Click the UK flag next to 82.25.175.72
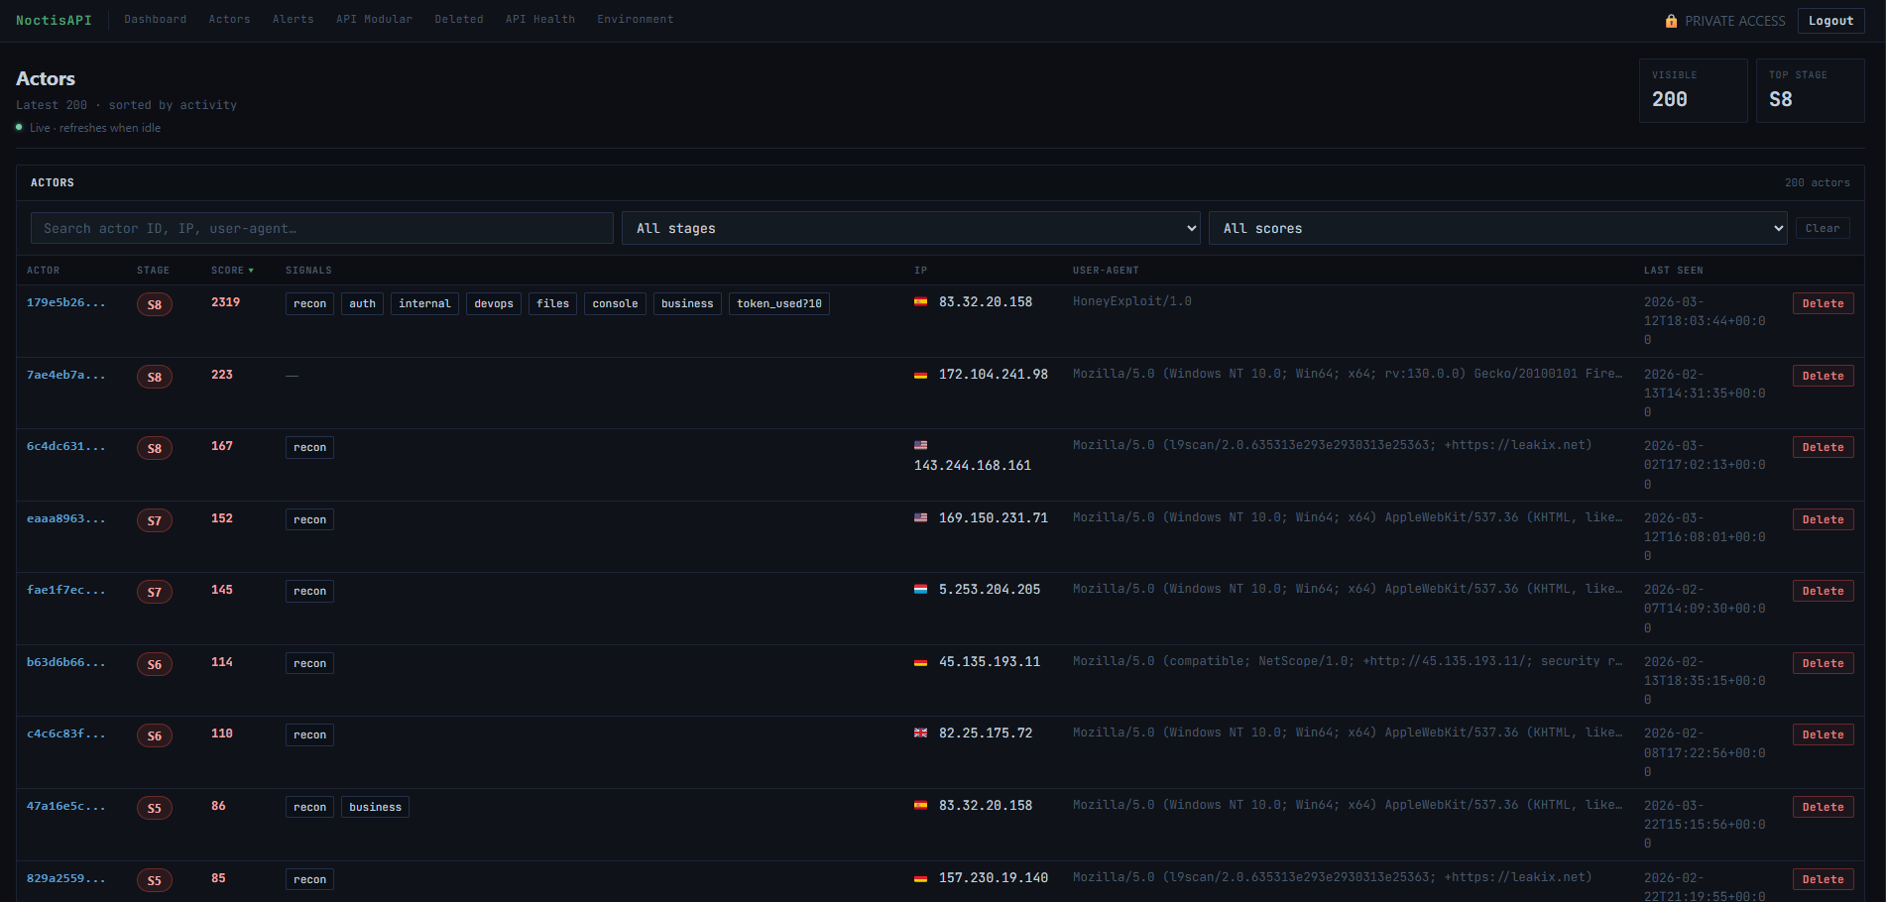 tap(920, 733)
